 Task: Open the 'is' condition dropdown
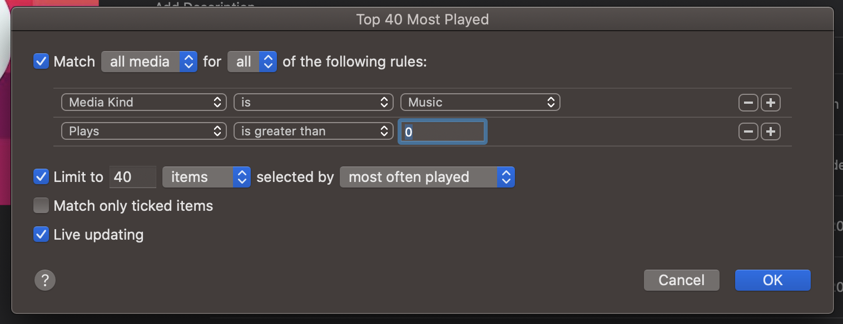pyautogui.click(x=313, y=102)
